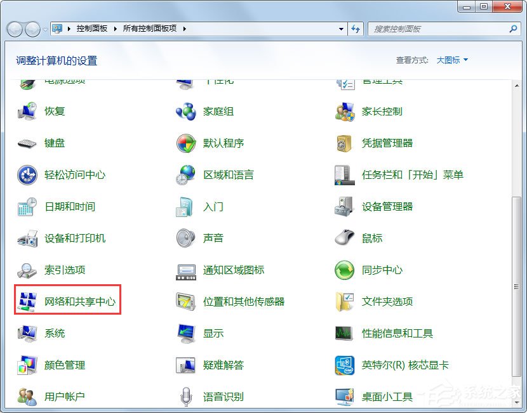Click the refresh arrow in address bar
This screenshot has width=527, height=413.
click(x=356, y=29)
